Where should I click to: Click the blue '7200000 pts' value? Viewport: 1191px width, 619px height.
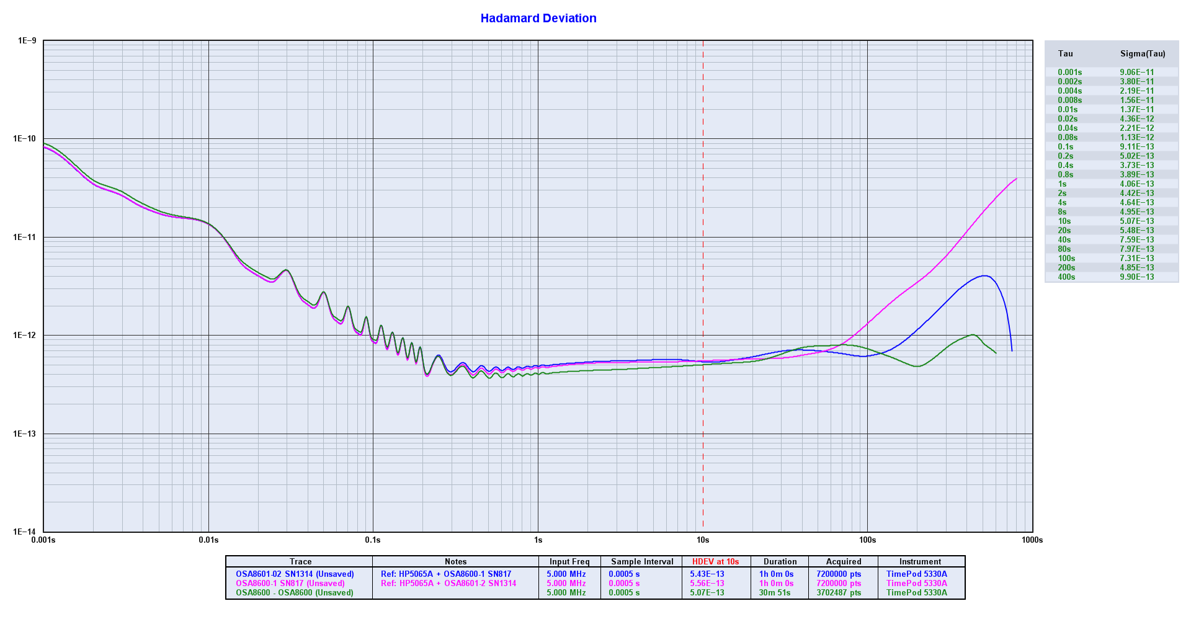pos(839,574)
